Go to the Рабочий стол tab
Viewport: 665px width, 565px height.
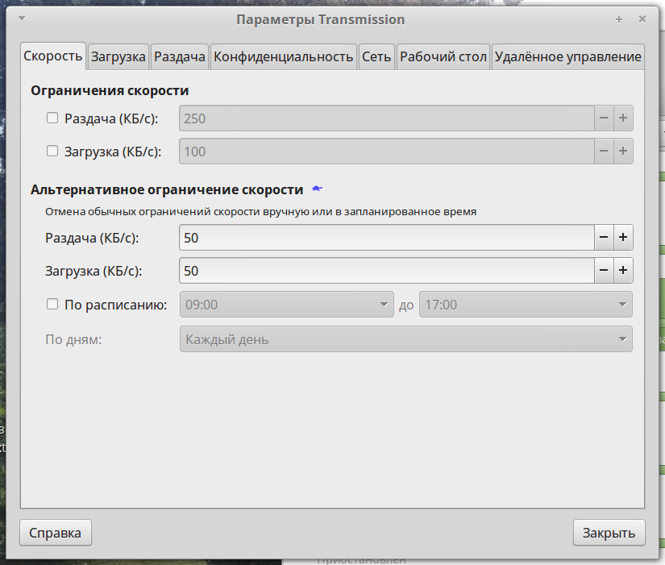tap(443, 56)
